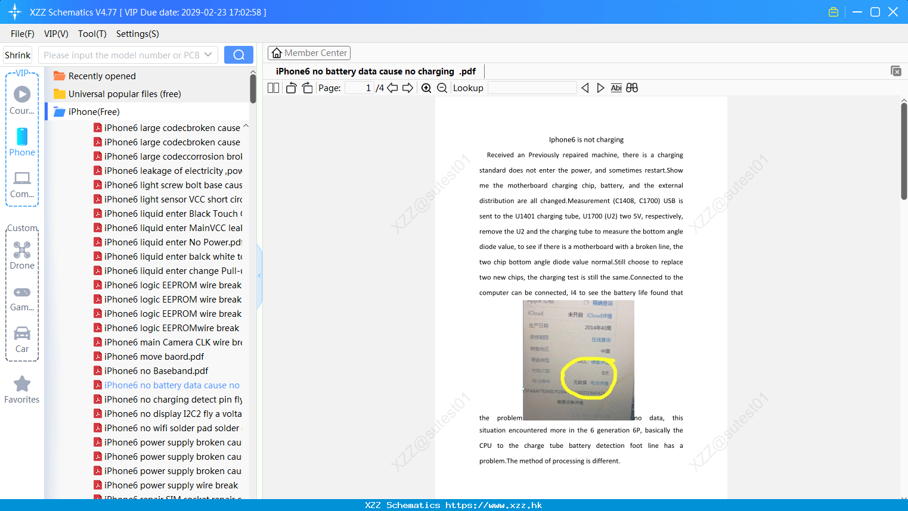908x511 pixels.
Task: Expand Universal popular files (free) folder
Action: tap(125, 94)
